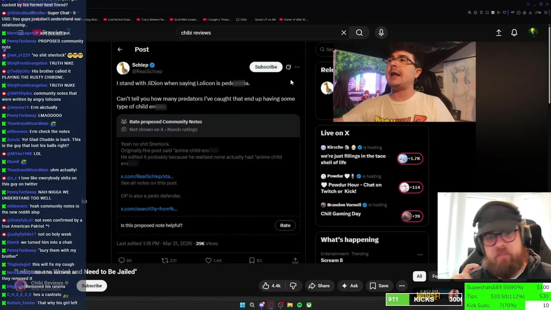Open the 'Larry Wheels File...' bookmark

[x=151, y=19]
